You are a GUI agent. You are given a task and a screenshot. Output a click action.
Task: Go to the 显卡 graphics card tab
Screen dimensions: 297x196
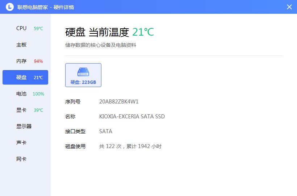coord(25,110)
